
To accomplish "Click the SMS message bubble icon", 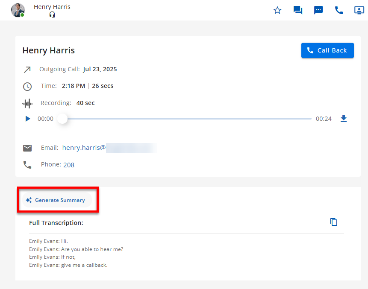I will [x=318, y=10].
